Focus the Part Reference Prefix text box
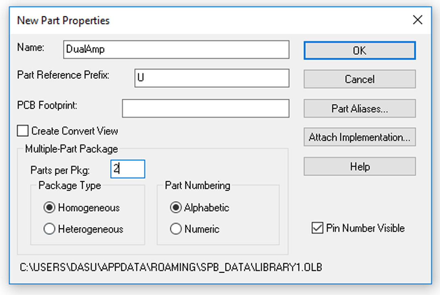 point(211,78)
